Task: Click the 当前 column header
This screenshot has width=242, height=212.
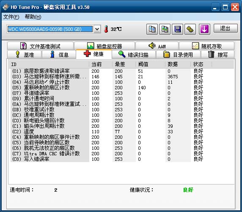Action: tap(101, 64)
